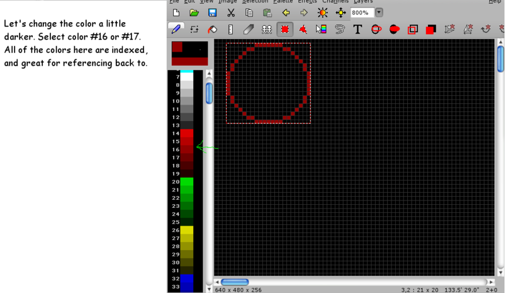Select the Lasso selection tool
506x293 pixels.
click(x=339, y=29)
